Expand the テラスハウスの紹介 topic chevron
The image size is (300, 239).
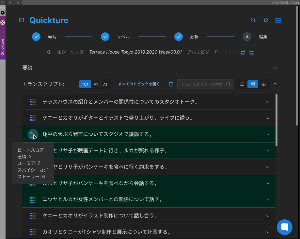tap(268, 102)
